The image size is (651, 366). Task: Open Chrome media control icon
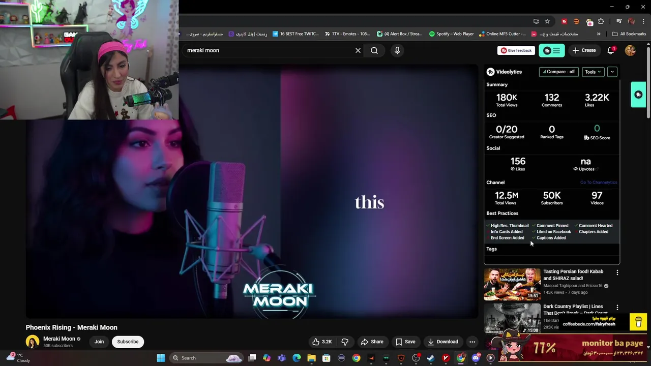pos(619,21)
